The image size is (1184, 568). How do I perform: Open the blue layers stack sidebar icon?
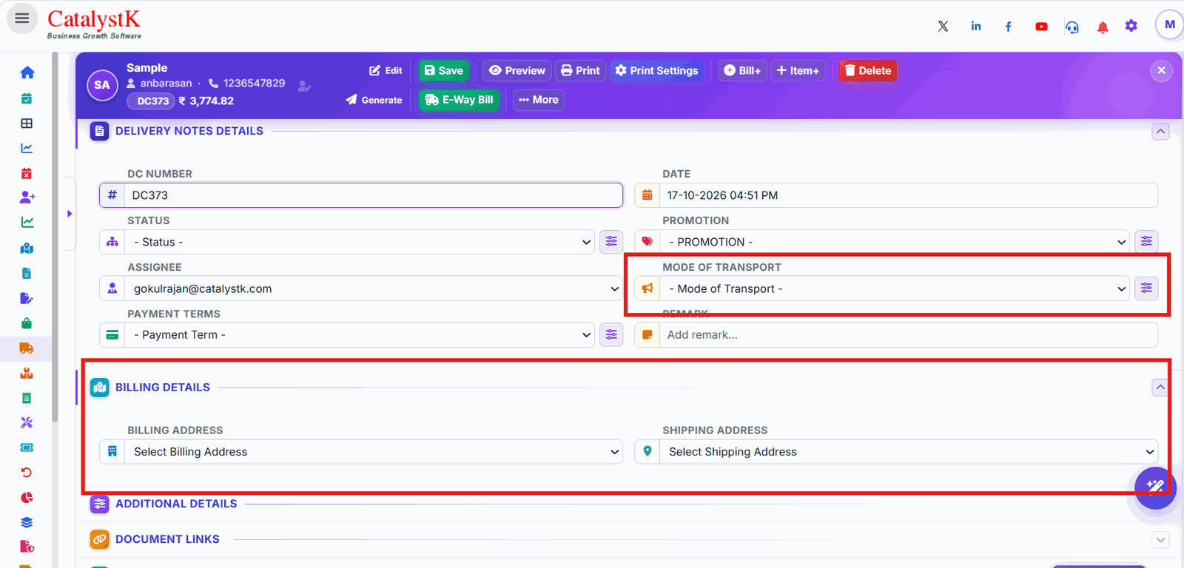[27, 523]
